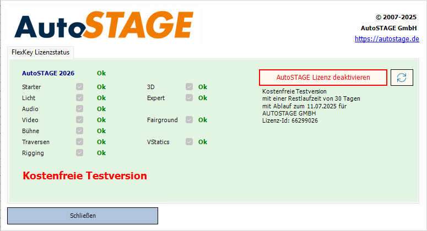Select the FlexKey Lizenzstatus tab
The image size is (427, 231).
(40, 52)
